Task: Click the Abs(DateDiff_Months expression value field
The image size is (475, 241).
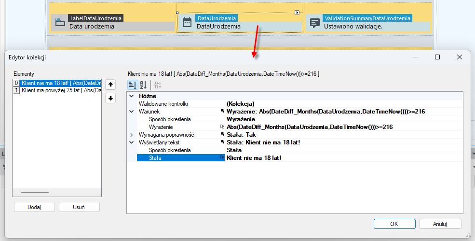Action: [x=344, y=127]
